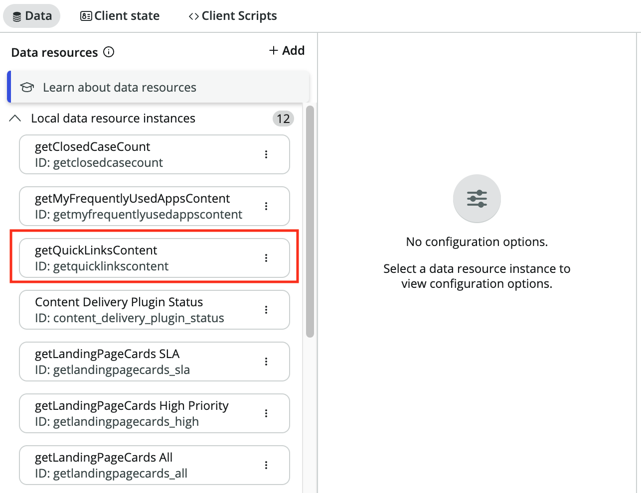641x493 pixels.
Task: Select the getLandingPageCards SLA resource
Action: pyautogui.click(x=155, y=362)
